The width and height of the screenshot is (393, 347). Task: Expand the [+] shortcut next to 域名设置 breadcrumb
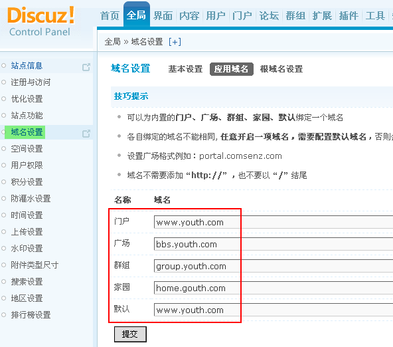pyautogui.click(x=175, y=42)
